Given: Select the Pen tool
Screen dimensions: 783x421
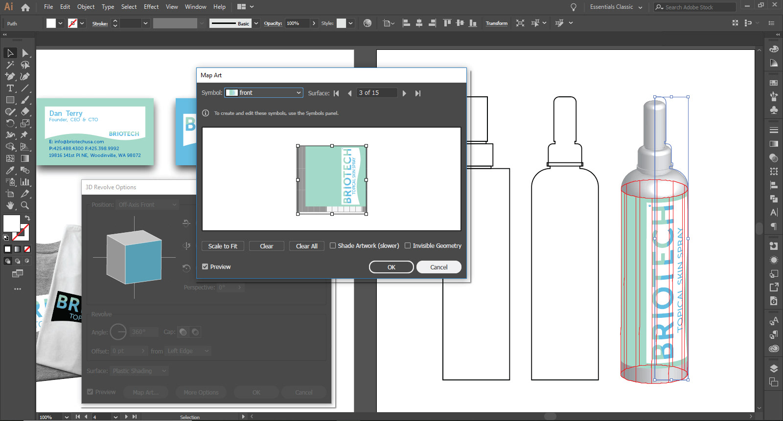Looking at the screenshot, I should coord(10,76).
